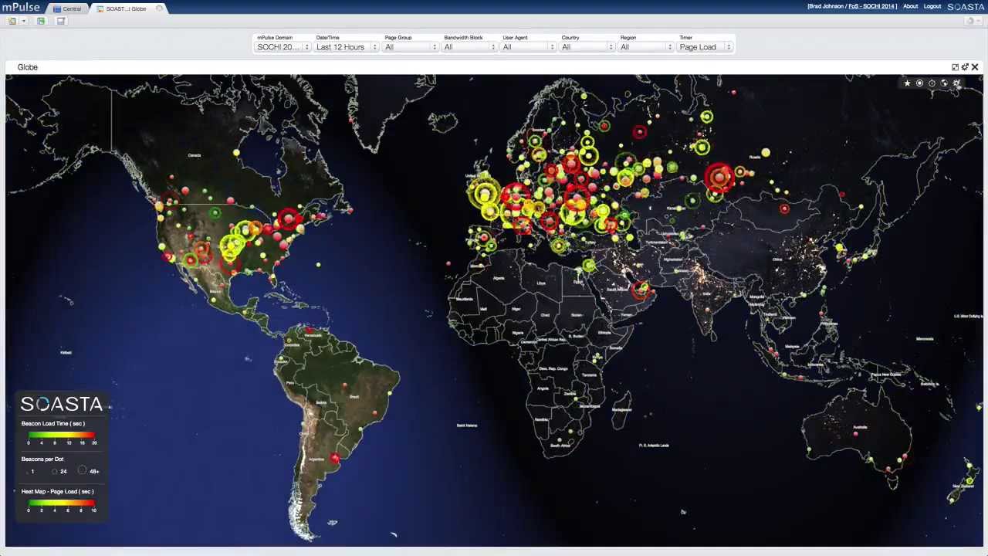Screen dimensions: 988x556
Task: Click the large red beacon in Russia
Action: click(720, 178)
